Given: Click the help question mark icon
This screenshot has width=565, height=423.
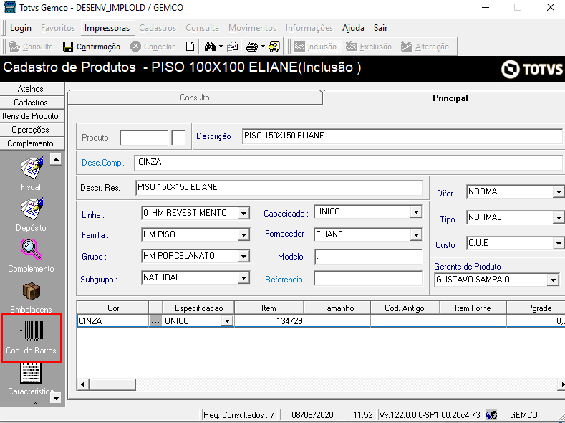Looking at the screenshot, I should coord(274,47).
